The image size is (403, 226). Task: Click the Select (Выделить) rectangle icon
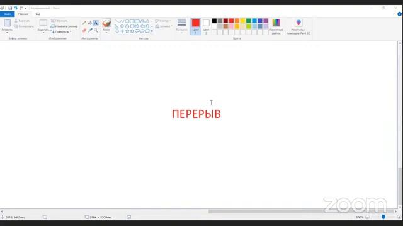(43, 23)
